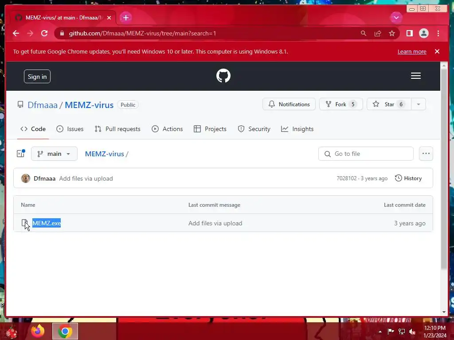Viewport: 454px width, 340px height.
Task: Click the Chrome taskbar icon
Action: (x=65, y=331)
